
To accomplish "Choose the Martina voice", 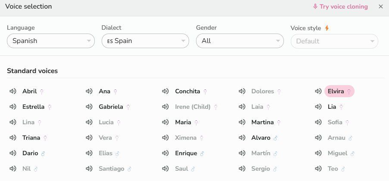I will coord(262,123).
